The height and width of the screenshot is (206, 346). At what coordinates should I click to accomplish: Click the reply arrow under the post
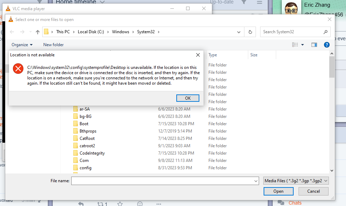(81, 204)
